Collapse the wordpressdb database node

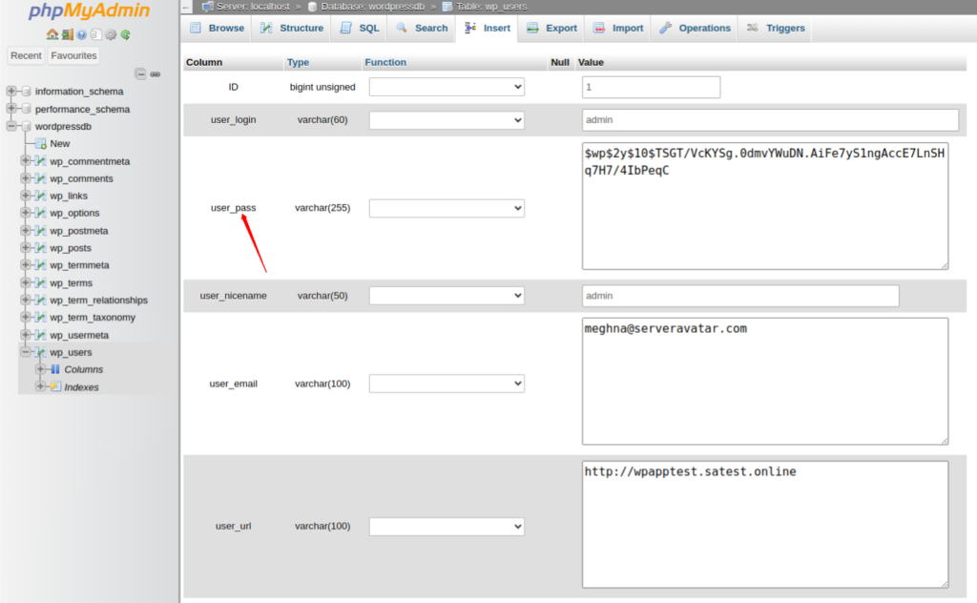click(11, 126)
